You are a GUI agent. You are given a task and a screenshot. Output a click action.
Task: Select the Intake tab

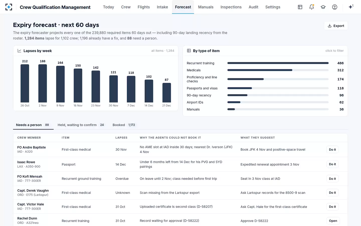point(162,7)
